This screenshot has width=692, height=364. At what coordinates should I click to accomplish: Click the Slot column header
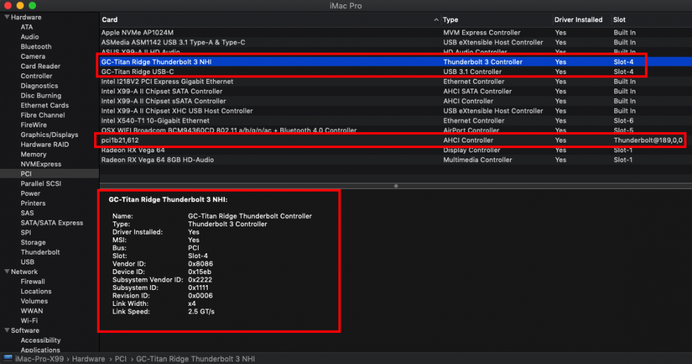point(619,20)
